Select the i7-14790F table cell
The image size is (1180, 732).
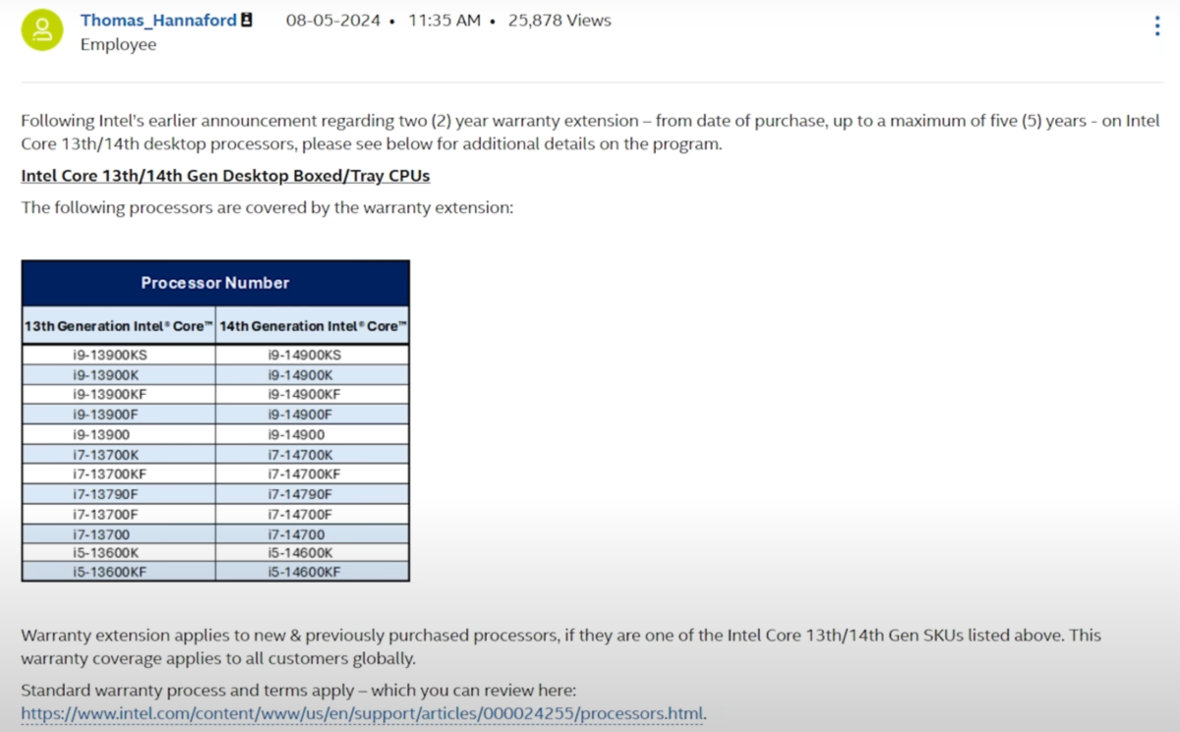313,493
